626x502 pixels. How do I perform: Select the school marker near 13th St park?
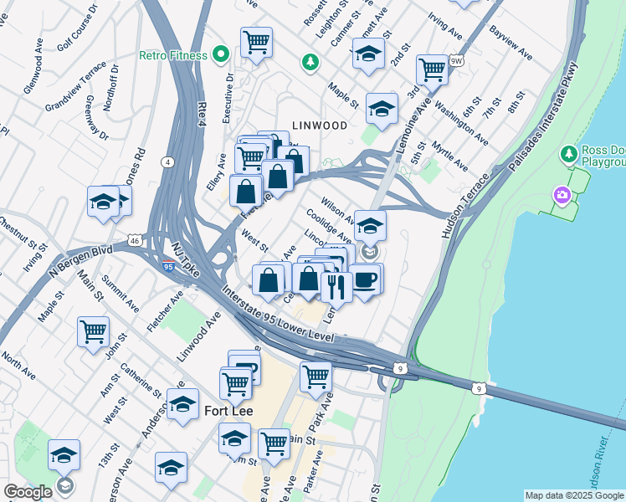[64, 456]
